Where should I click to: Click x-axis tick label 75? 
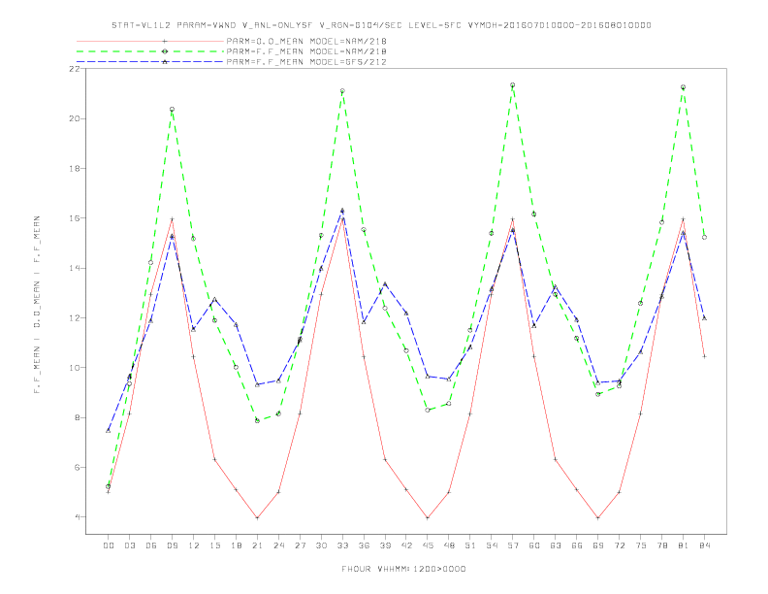pos(641,545)
